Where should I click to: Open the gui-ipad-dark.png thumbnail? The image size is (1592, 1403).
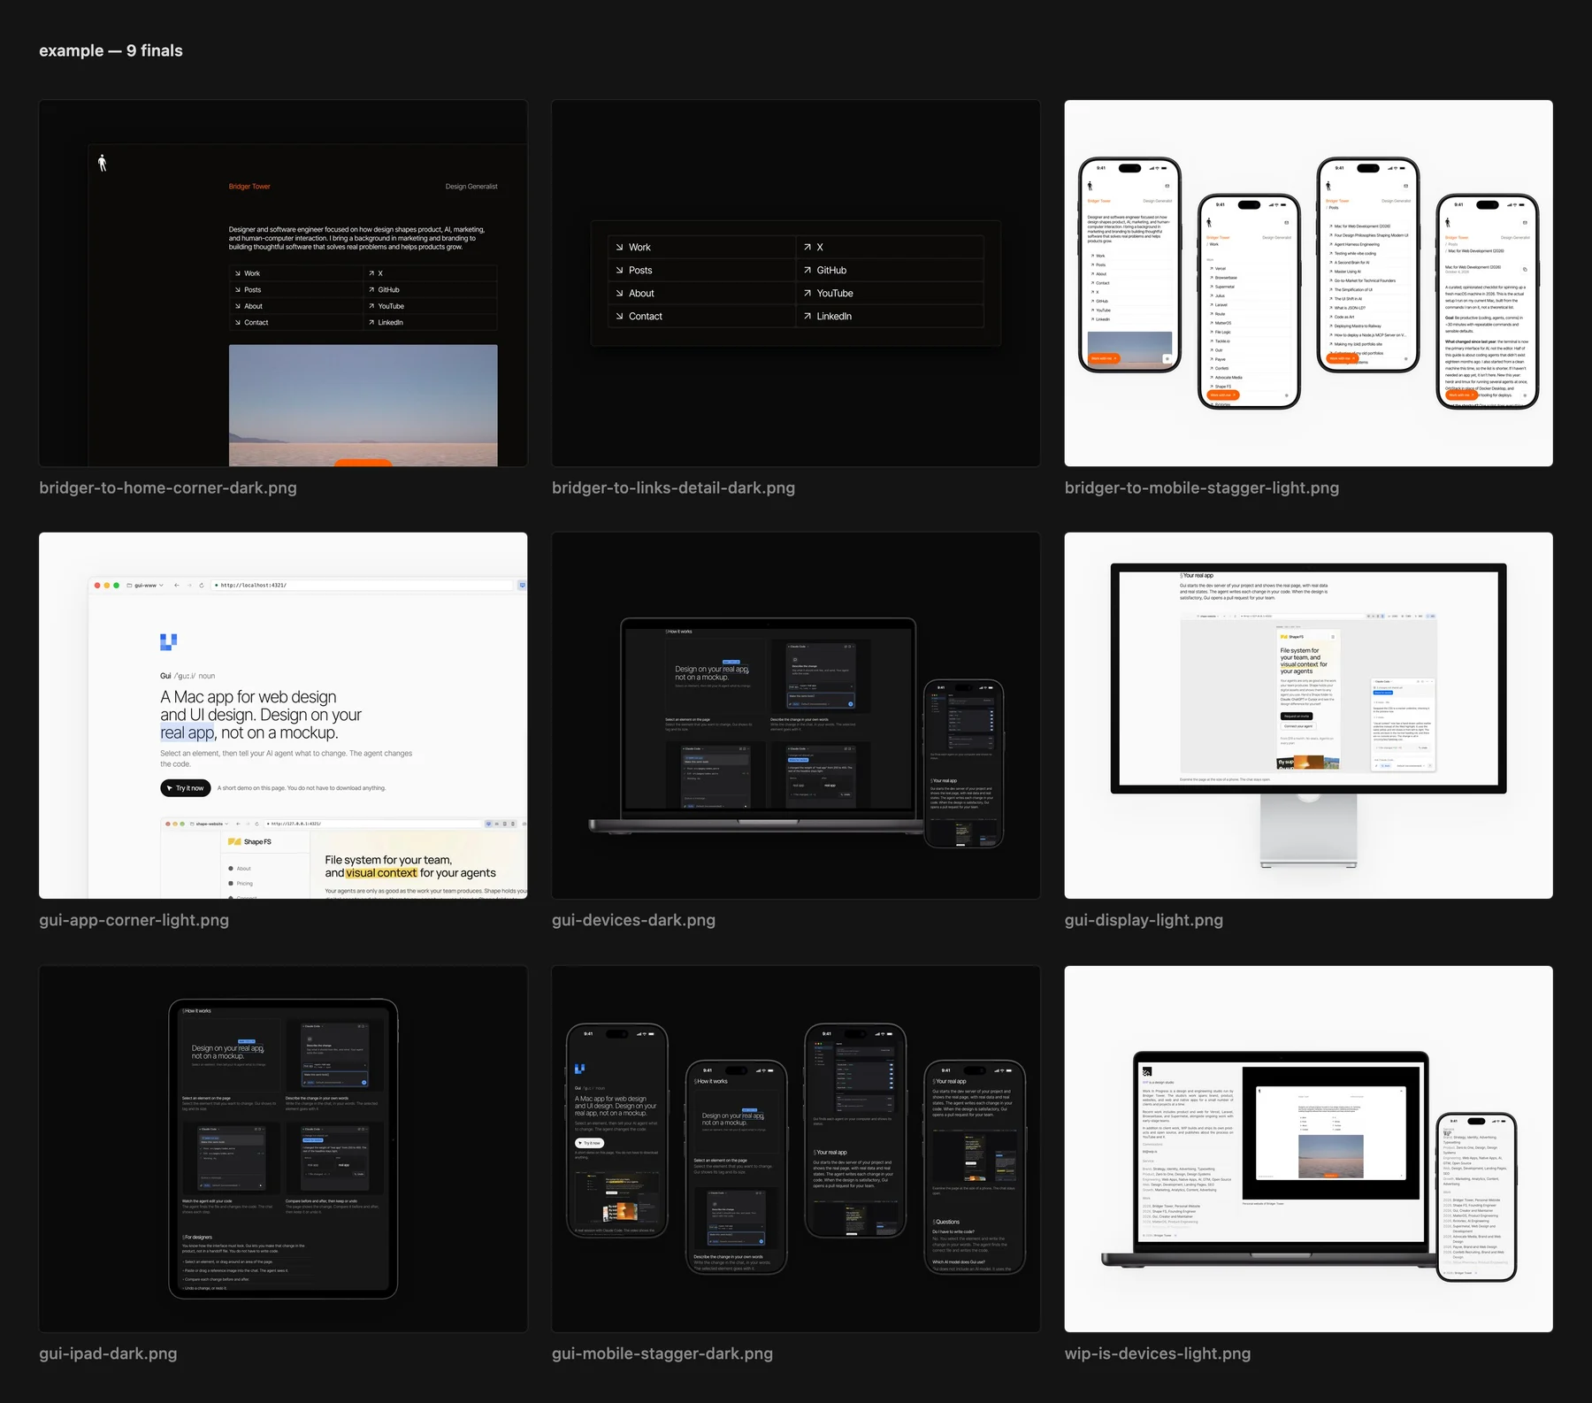[283, 1149]
